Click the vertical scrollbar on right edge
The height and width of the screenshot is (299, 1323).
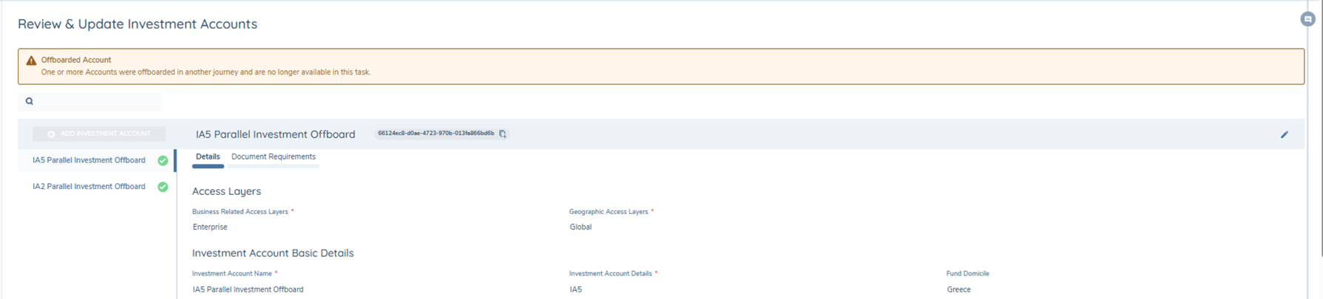tap(1320, 129)
